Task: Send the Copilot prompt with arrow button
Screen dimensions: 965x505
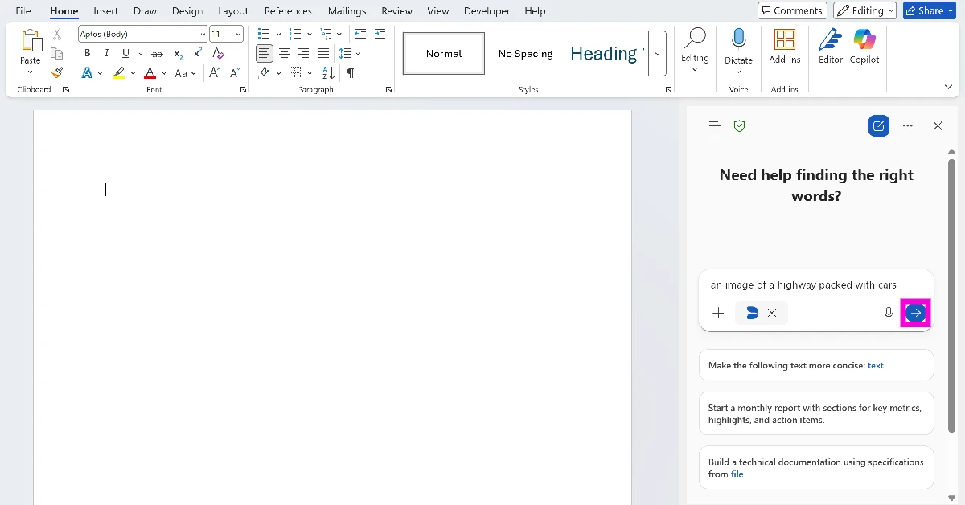Action: (915, 313)
